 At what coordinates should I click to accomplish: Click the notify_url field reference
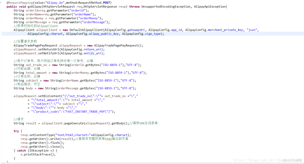92,53
